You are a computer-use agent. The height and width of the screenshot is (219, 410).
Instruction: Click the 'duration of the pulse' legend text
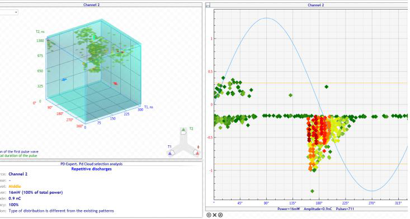pyautogui.click(x=21, y=155)
